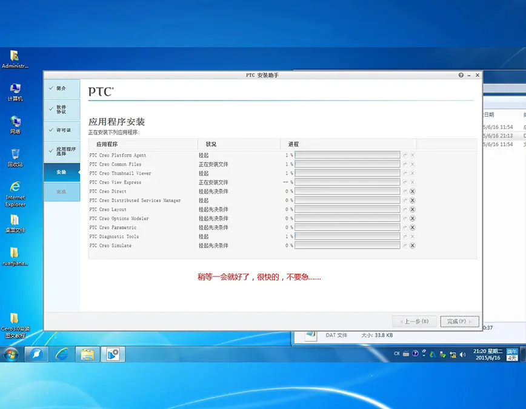Cancel PTC Creo Parametric install X icon

[x=413, y=227]
